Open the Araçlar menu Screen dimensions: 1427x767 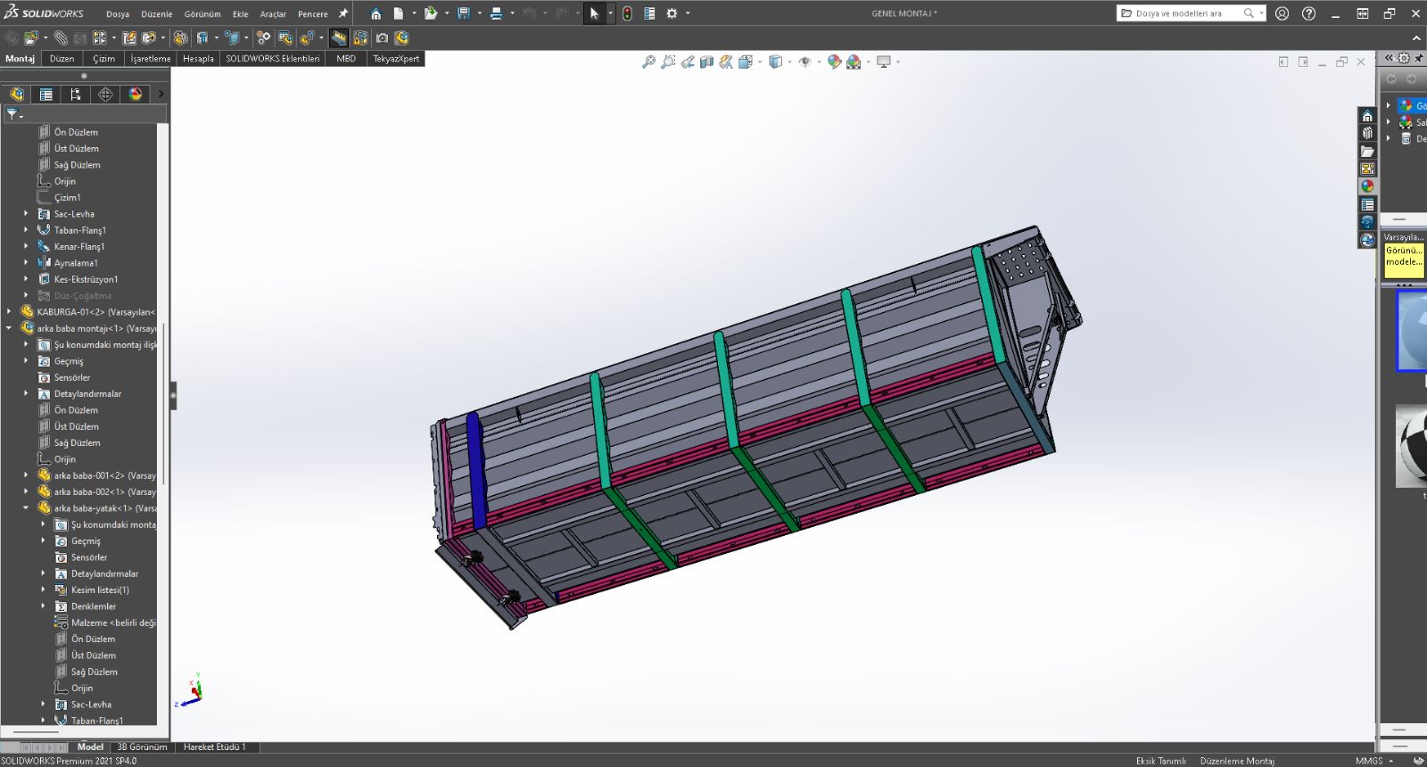(x=273, y=14)
